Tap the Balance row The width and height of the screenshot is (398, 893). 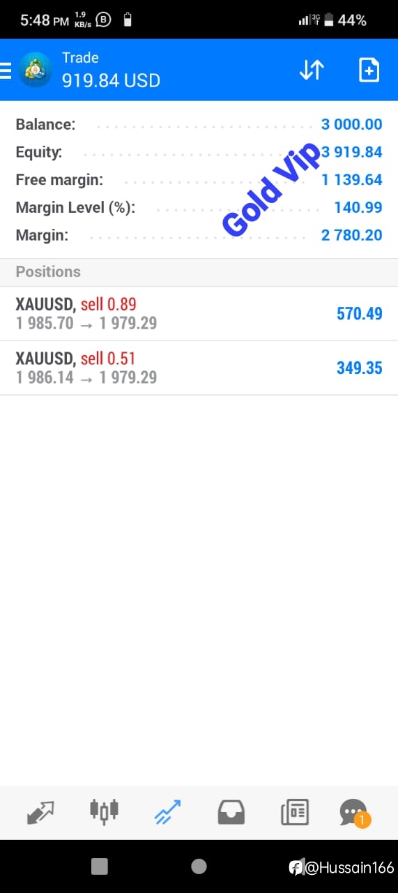[x=199, y=125]
